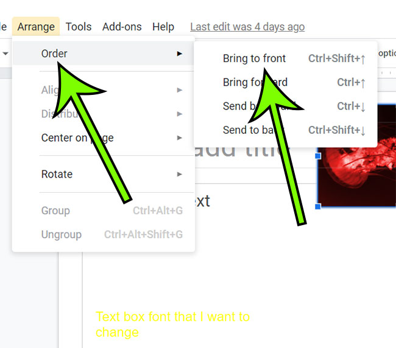Click the bottom-left image resize handle
396x348 pixels.
tap(318, 207)
